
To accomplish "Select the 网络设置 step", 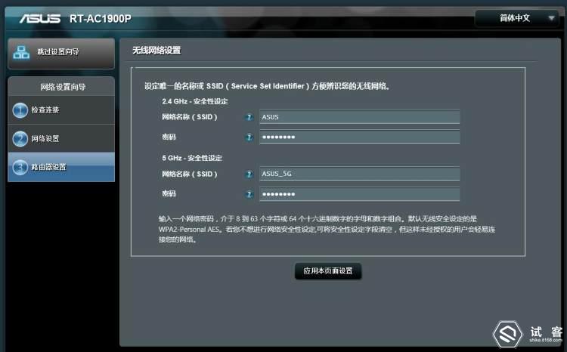I will tap(61, 139).
